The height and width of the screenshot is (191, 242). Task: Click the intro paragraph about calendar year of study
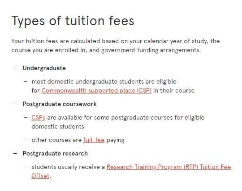[x=116, y=45]
